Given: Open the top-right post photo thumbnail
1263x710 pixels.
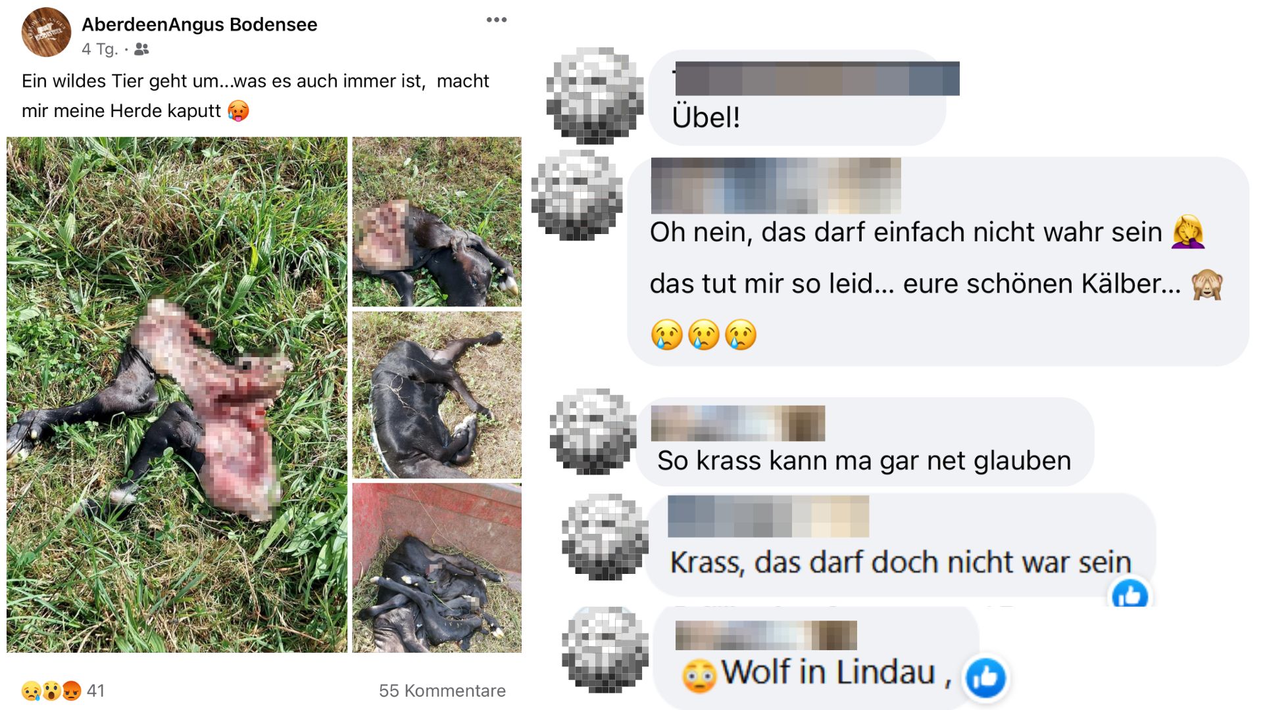Looking at the screenshot, I should pos(437,222).
